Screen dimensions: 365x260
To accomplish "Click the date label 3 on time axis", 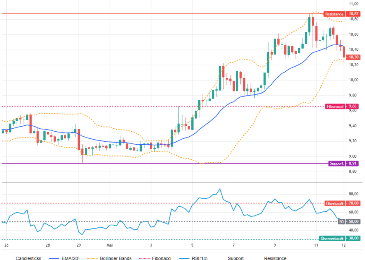I will point(151,245).
